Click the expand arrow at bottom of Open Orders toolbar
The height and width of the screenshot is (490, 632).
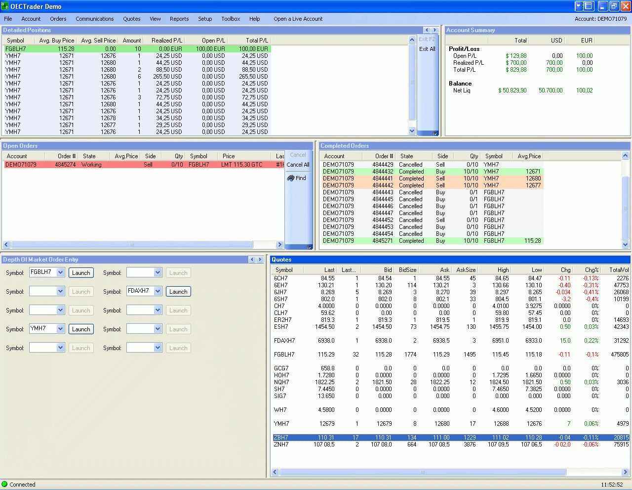[309, 247]
